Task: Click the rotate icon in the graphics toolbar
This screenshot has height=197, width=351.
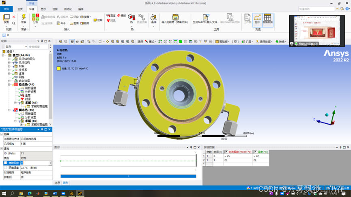Action: [100, 42]
